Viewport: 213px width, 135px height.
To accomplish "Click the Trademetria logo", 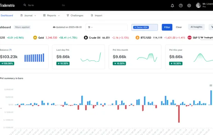I will (x=7, y=5).
